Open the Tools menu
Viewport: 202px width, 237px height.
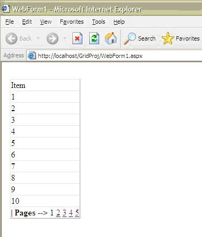(x=99, y=22)
